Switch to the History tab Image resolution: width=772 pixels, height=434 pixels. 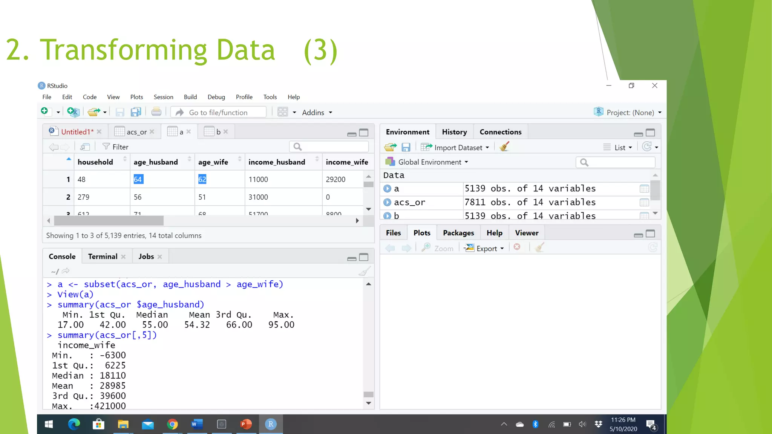click(454, 132)
